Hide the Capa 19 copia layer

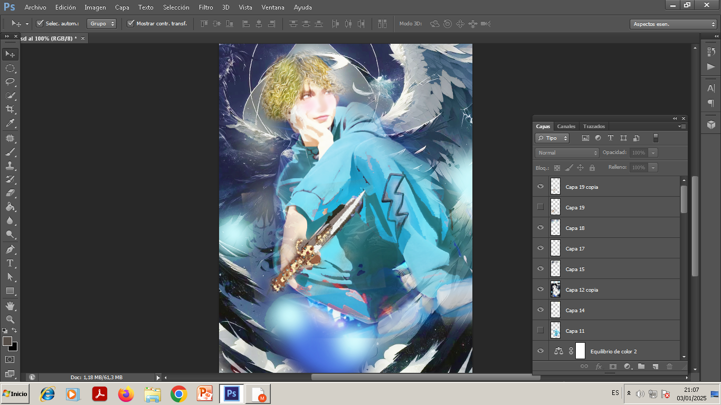(540, 186)
